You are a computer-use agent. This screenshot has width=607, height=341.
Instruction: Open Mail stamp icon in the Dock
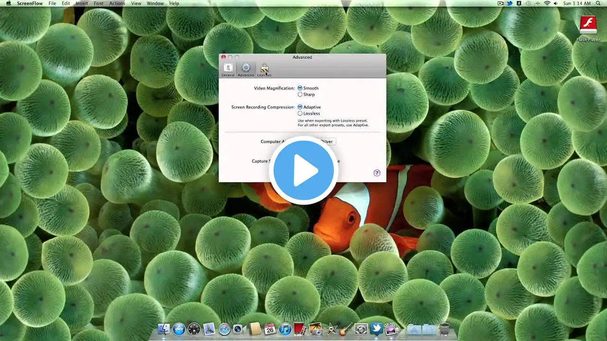209,329
